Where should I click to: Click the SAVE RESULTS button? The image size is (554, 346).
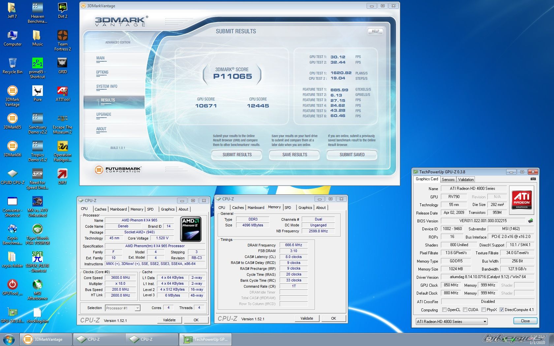pyautogui.click(x=294, y=155)
